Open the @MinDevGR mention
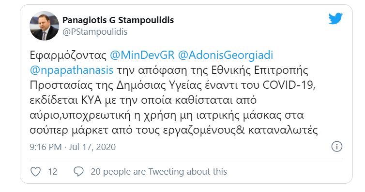Screen dimensions: 365x192 click(142, 55)
